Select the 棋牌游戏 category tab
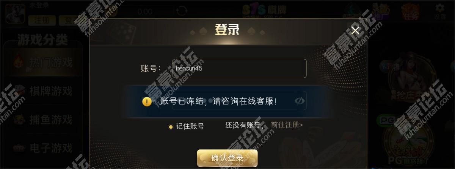 tap(43, 91)
